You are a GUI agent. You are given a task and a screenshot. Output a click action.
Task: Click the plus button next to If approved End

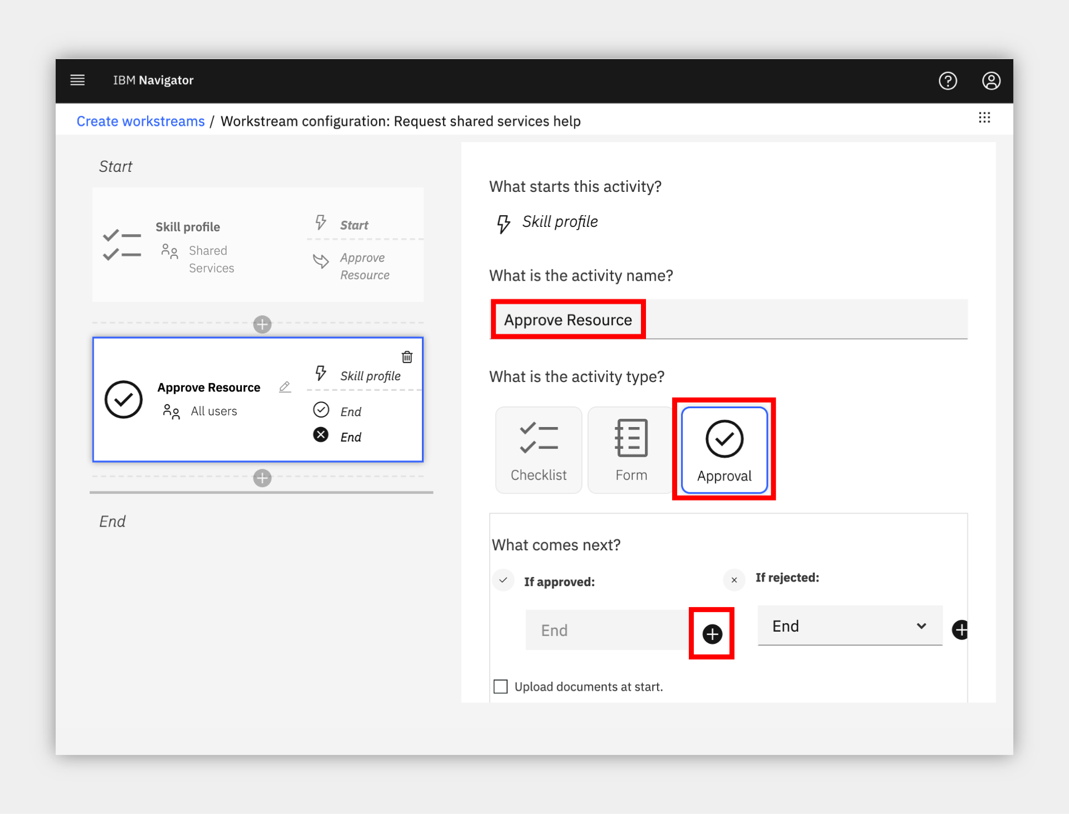[x=712, y=634]
